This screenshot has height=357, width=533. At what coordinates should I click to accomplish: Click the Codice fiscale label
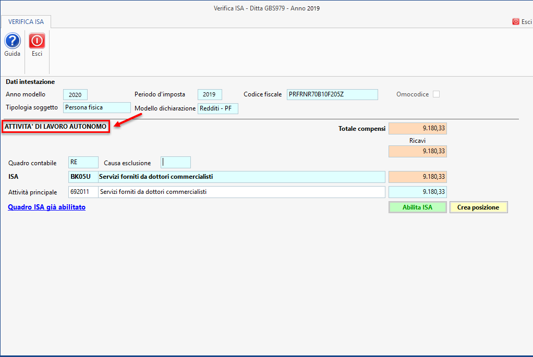[262, 94]
